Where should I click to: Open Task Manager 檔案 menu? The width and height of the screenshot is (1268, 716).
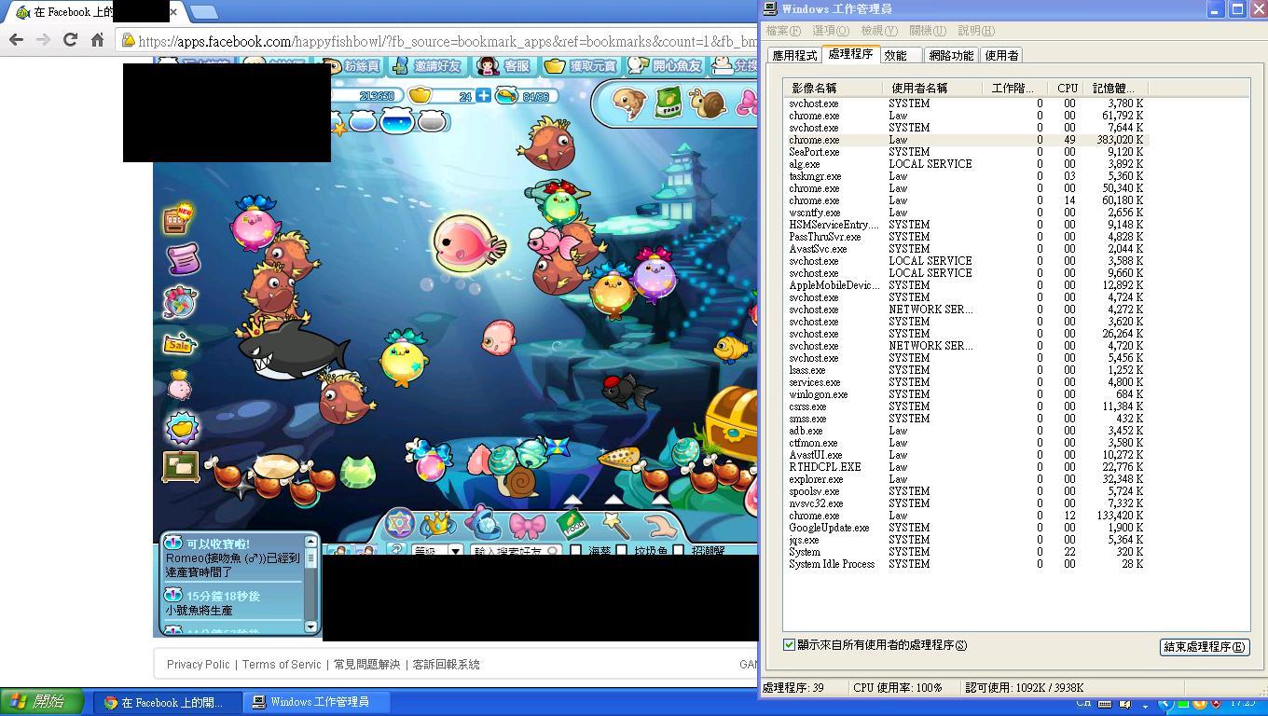[x=783, y=31]
